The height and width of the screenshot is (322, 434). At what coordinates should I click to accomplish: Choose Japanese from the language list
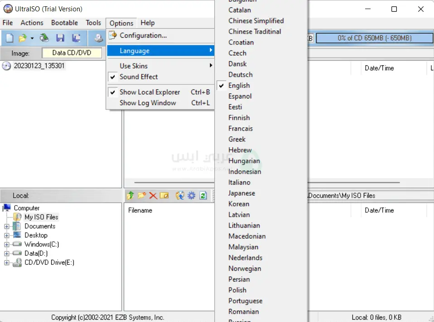point(241,193)
